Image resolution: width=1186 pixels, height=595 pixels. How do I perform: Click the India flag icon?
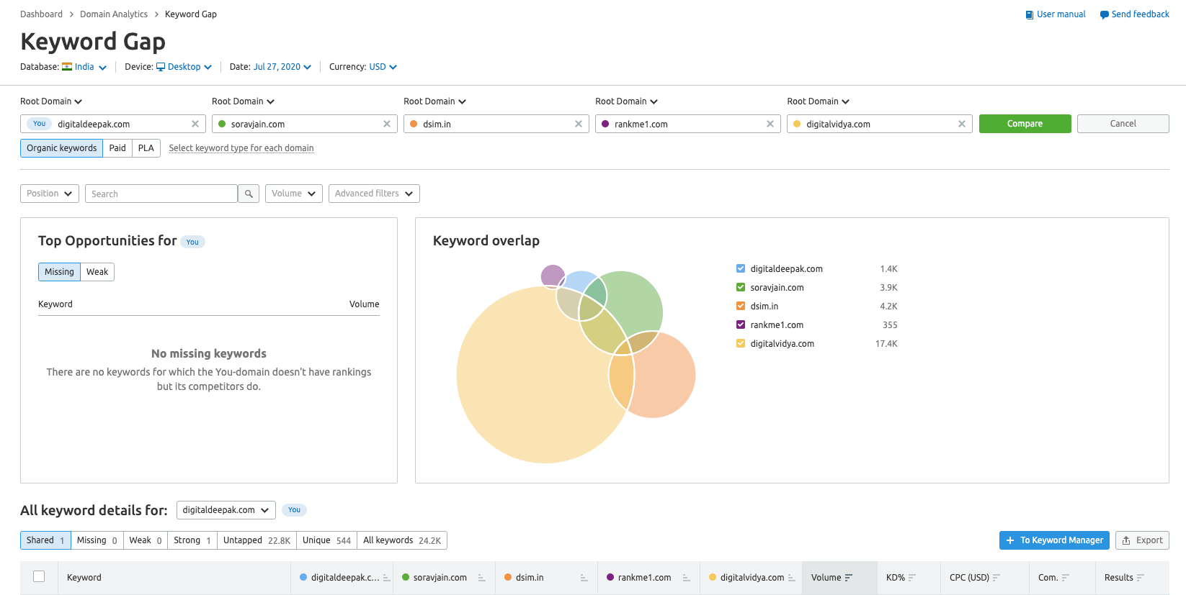tap(67, 66)
